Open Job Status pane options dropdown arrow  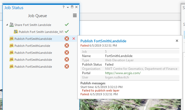click(68, 7)
